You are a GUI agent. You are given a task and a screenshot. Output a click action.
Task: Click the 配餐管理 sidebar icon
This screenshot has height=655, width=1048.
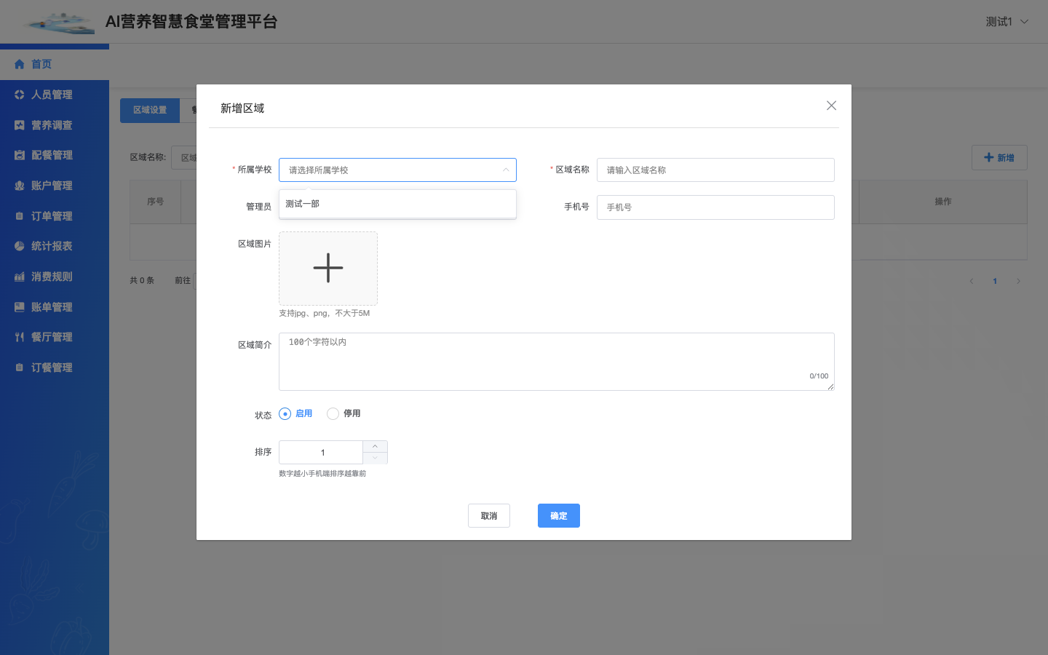(x=20, y=155)
